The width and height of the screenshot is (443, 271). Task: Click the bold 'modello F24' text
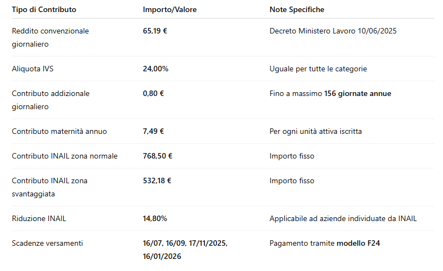click(x=358, y=244)
